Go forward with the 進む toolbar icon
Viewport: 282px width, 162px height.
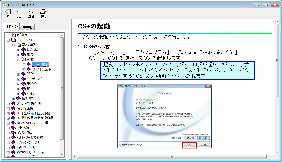tap(31, 14)
